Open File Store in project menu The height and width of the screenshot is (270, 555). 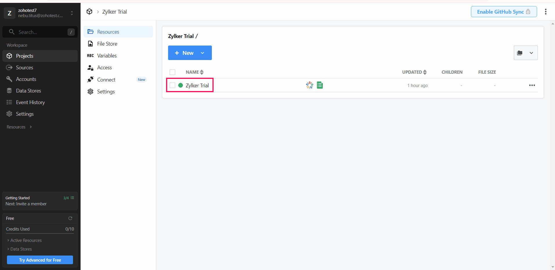(x=118, y=44)
